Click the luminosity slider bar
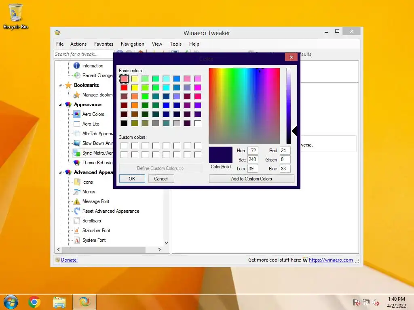 [288, 106]
